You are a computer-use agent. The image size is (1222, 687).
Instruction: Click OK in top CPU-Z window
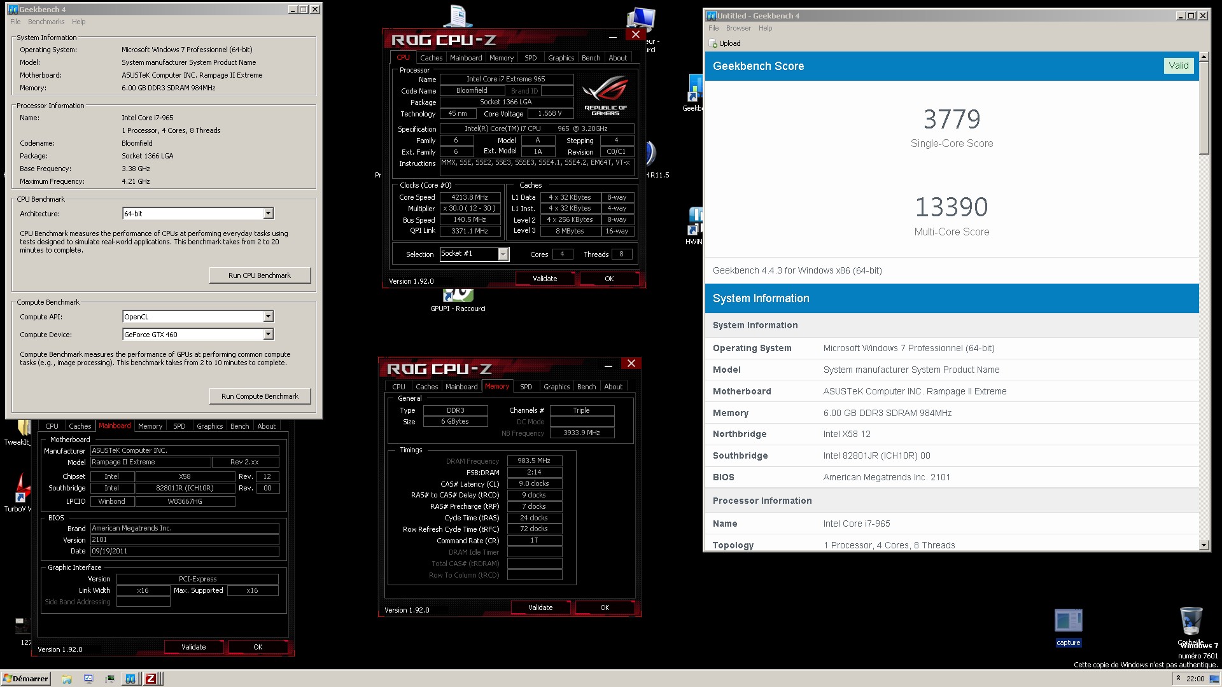[609, 279]
